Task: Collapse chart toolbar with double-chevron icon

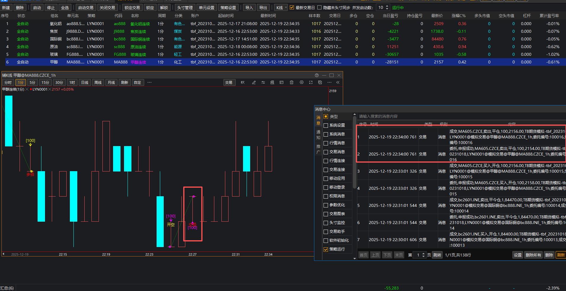Action: (338, 83)
